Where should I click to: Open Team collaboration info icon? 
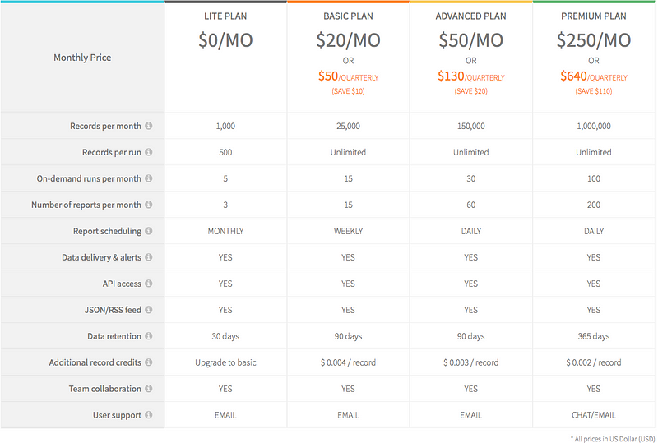149,389
